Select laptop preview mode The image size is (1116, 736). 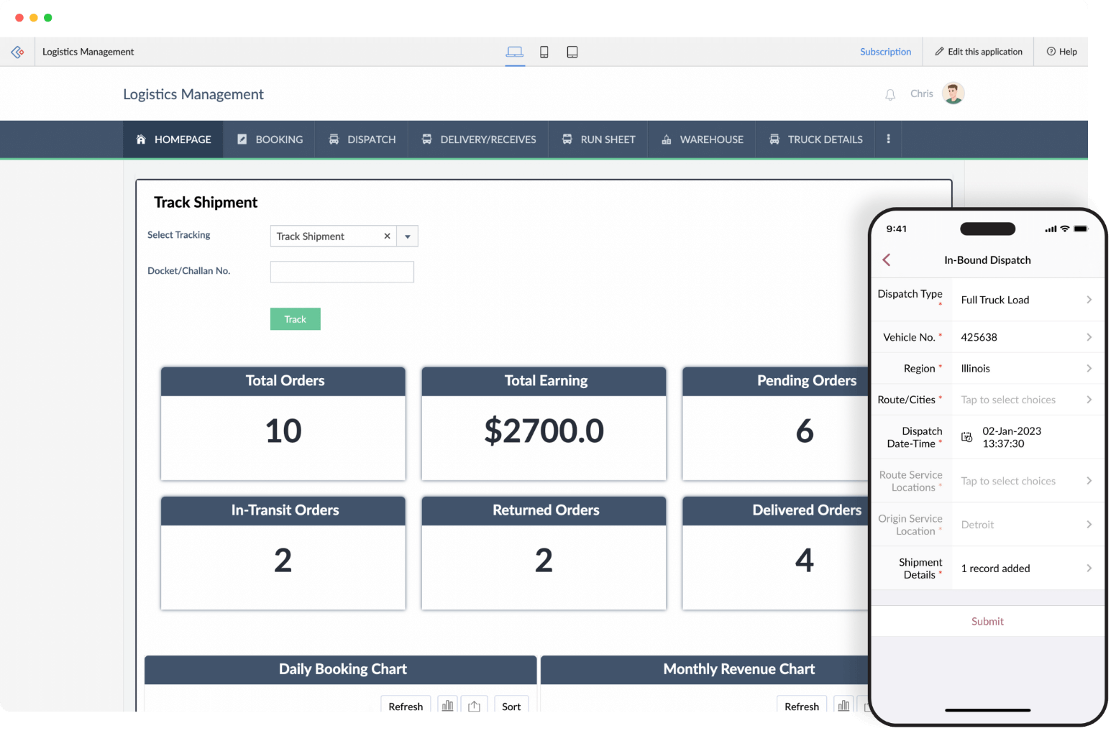click(515, 52)
